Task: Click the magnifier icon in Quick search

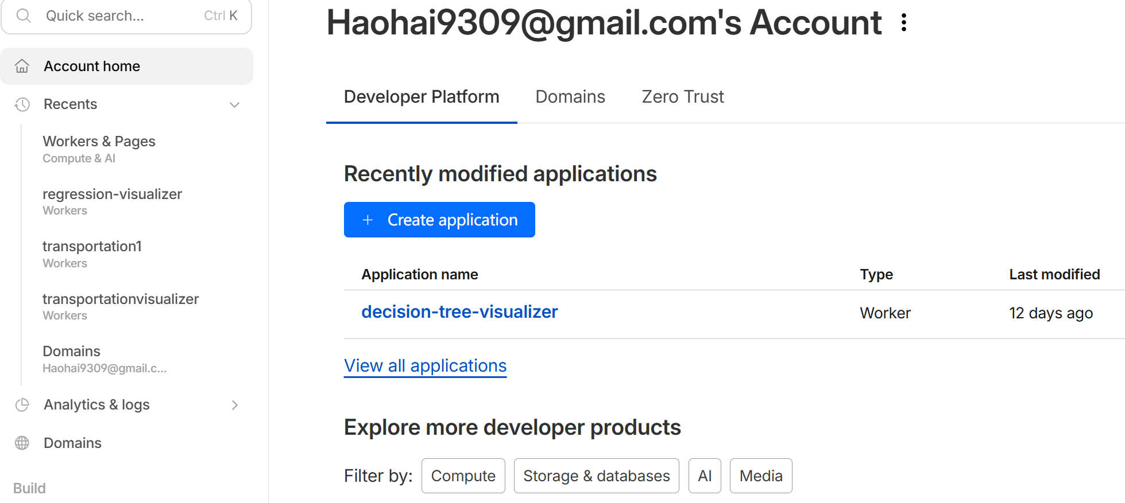Action: (24, 15)
